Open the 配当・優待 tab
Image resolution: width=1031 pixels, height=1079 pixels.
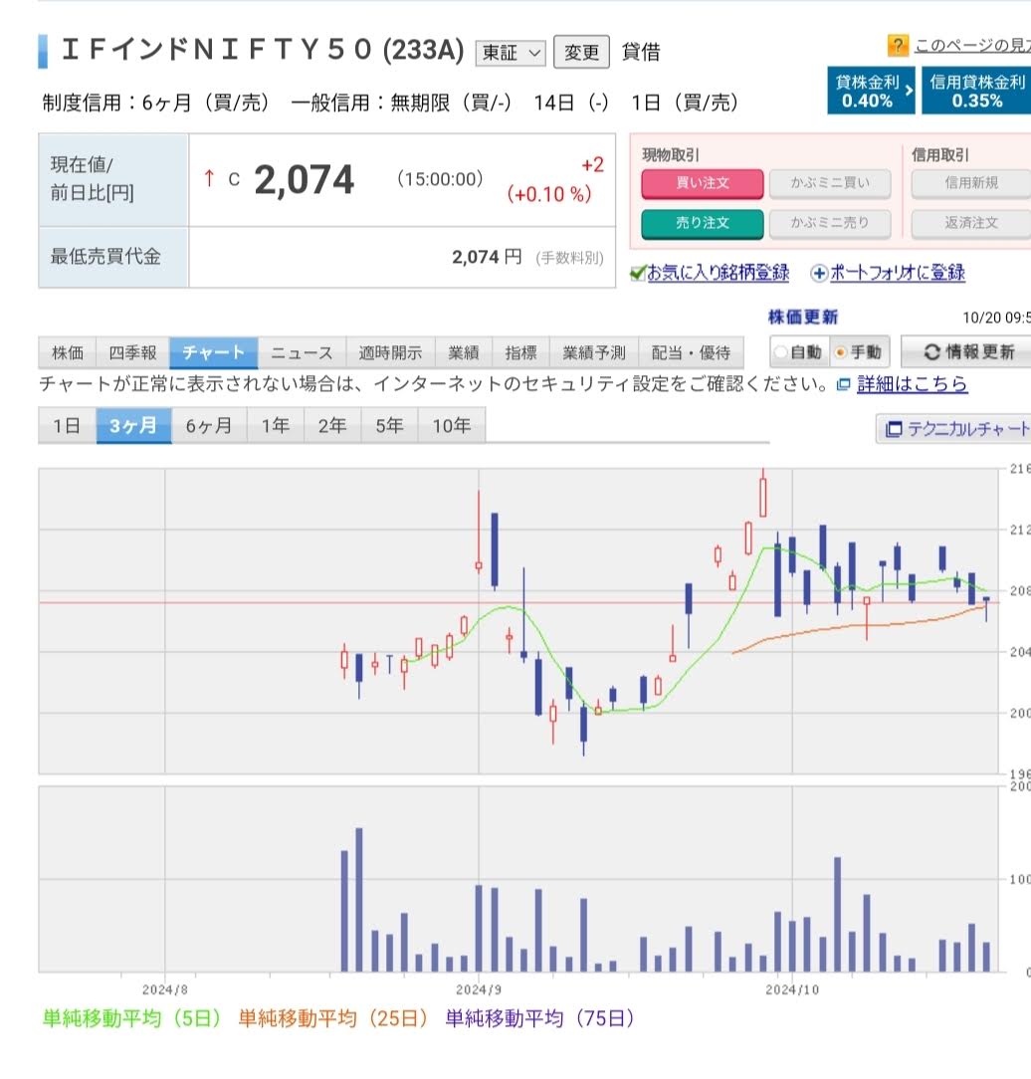click(x=692, y=353)
